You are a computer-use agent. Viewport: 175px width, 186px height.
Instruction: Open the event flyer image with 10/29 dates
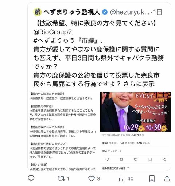click(136, 112)
